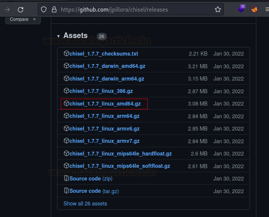Reload the page with the refresh icon

(21, 10)
